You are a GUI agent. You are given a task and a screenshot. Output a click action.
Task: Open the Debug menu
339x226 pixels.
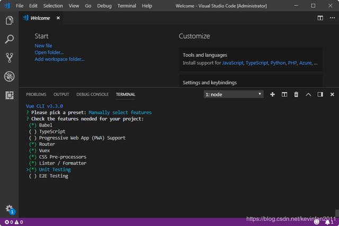pyautogui.click(x=104, y=6)
